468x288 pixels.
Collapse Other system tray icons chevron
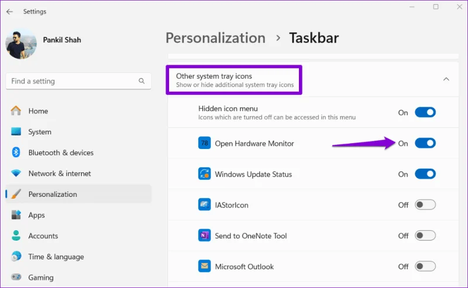(x=446, y=79)
